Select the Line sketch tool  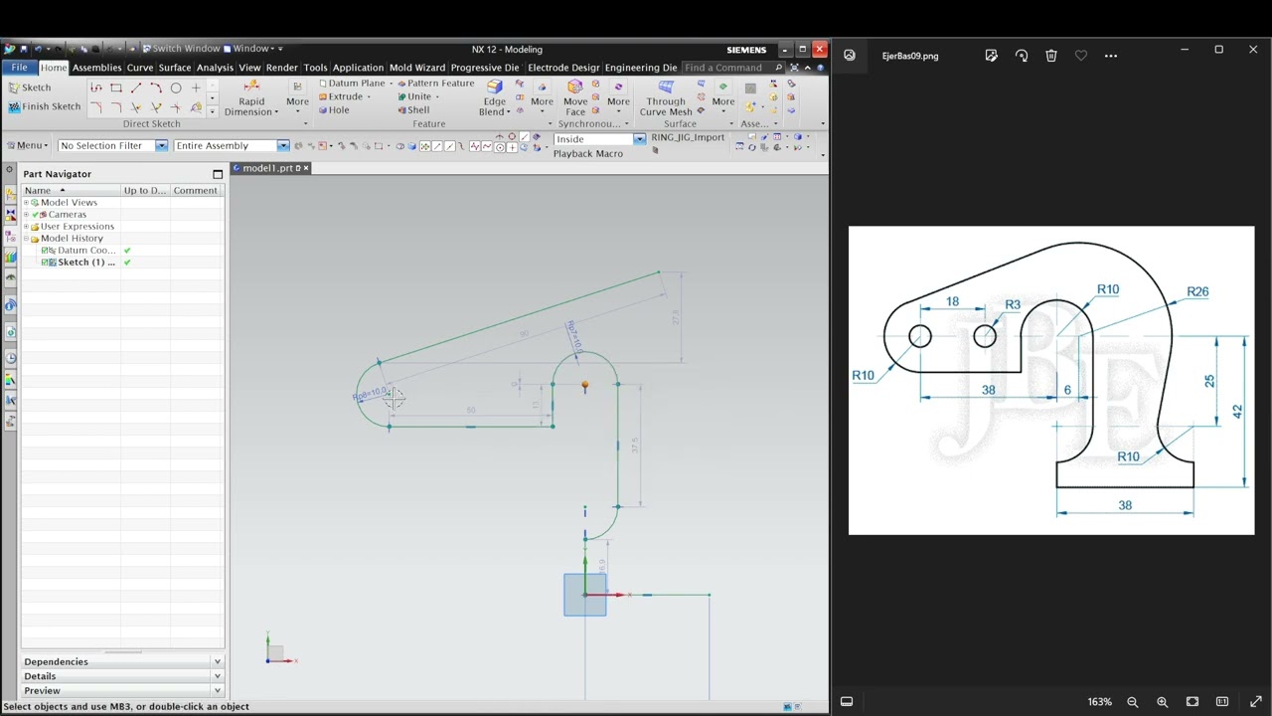click(136, 88)
